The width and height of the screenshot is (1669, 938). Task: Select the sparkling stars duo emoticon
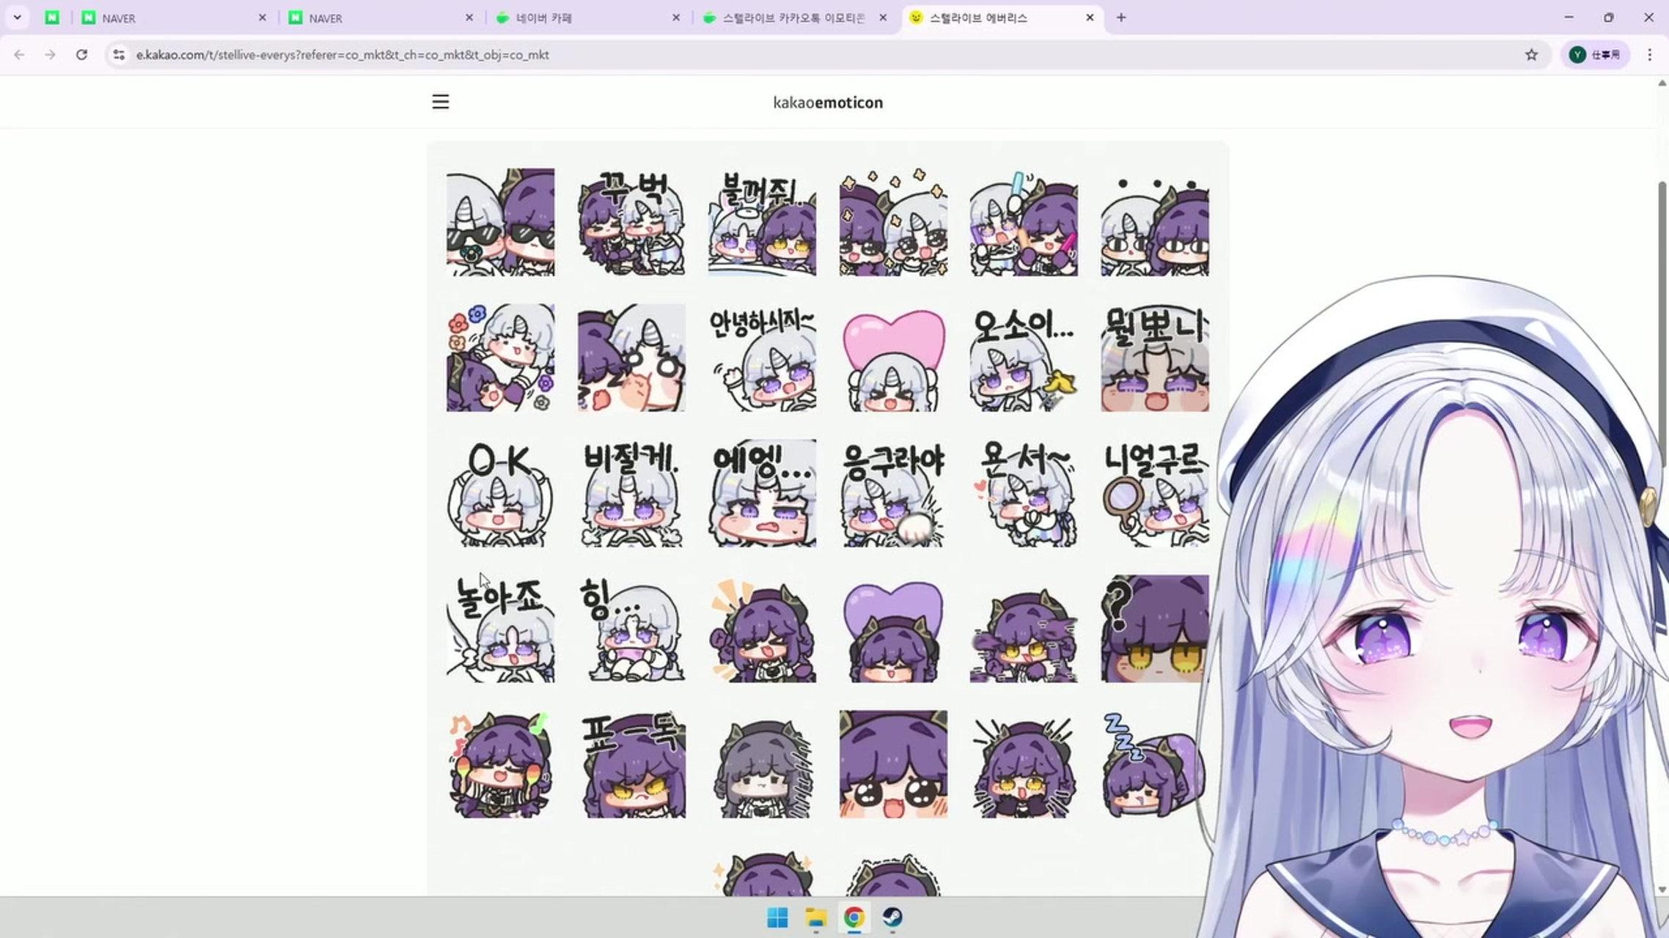click(893, 222)
